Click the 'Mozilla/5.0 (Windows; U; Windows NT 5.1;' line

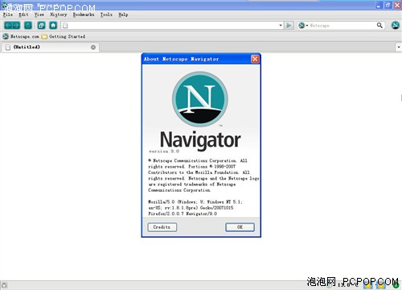coord(195,202)
